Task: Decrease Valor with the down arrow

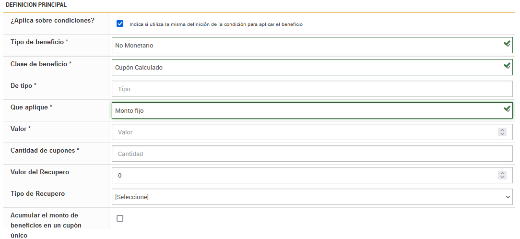Action: (502, 134)
